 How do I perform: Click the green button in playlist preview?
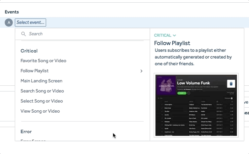182,93
